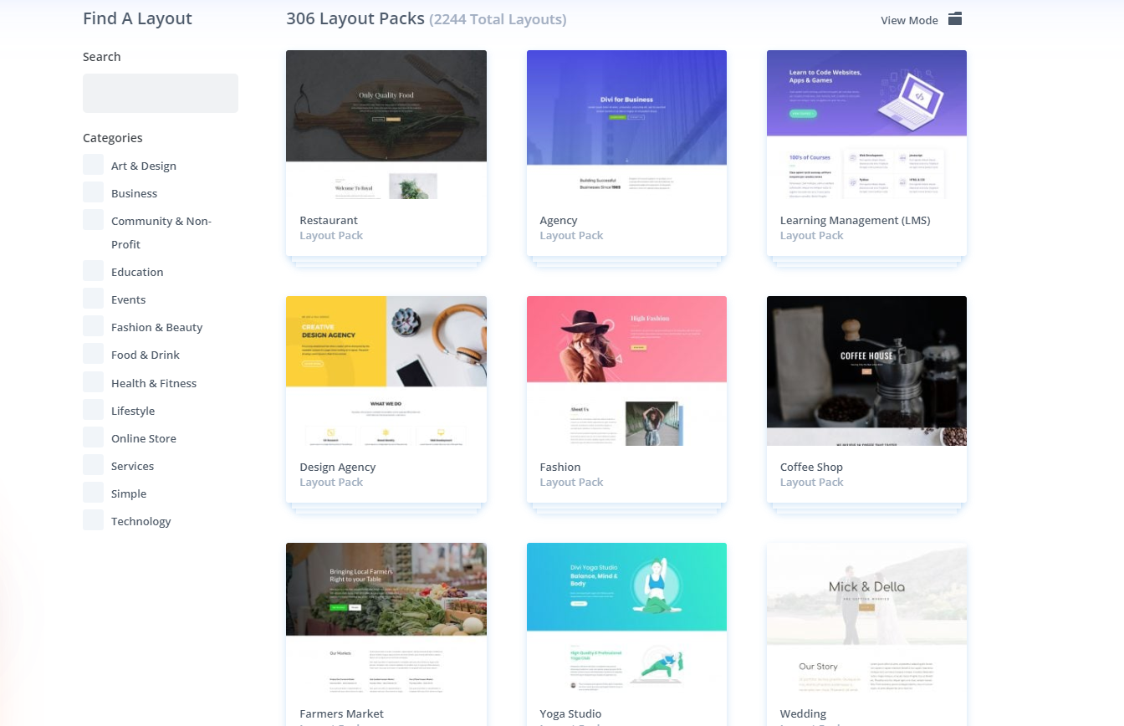The height and width of the screenshot is (726, 1124).
Task: Click the View Mode grid icon
Action: tap(955, 19)
